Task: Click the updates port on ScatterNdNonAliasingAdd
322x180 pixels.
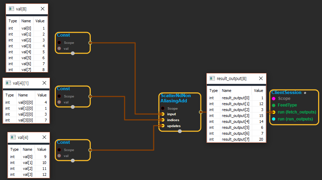Action: (x=163, y=126)
